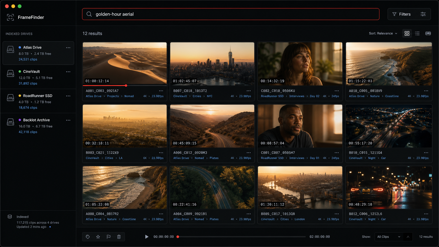The image size is (439, 247).
Task: Click the Backlot Archive drive icon
Action: coord(11,122)
